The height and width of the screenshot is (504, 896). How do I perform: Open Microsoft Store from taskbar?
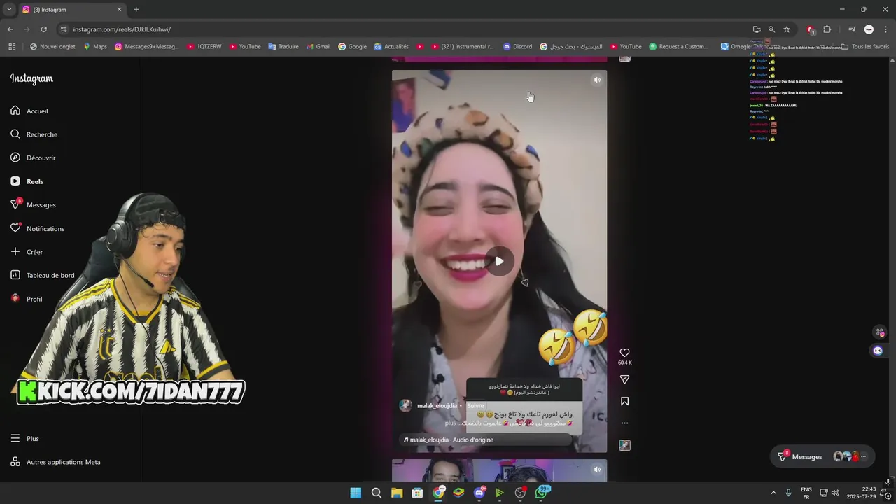417,493
